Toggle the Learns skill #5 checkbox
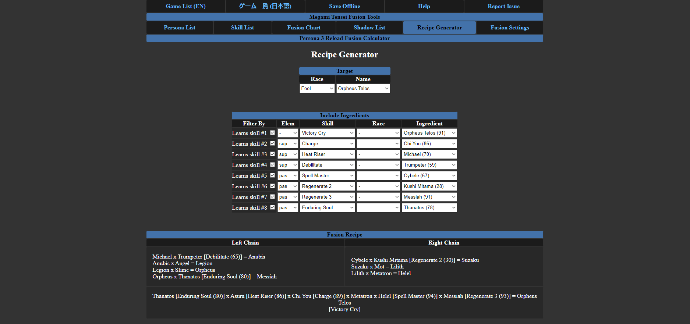 272,175
